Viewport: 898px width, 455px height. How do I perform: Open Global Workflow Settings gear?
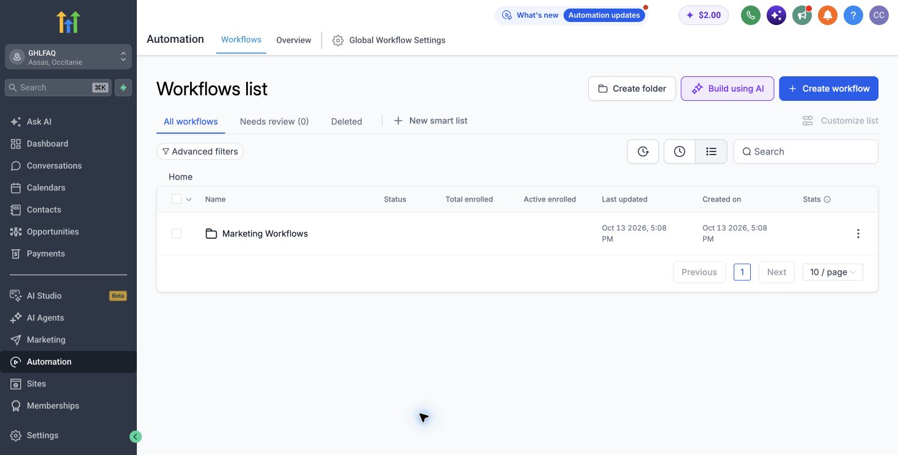coord(338,40)
